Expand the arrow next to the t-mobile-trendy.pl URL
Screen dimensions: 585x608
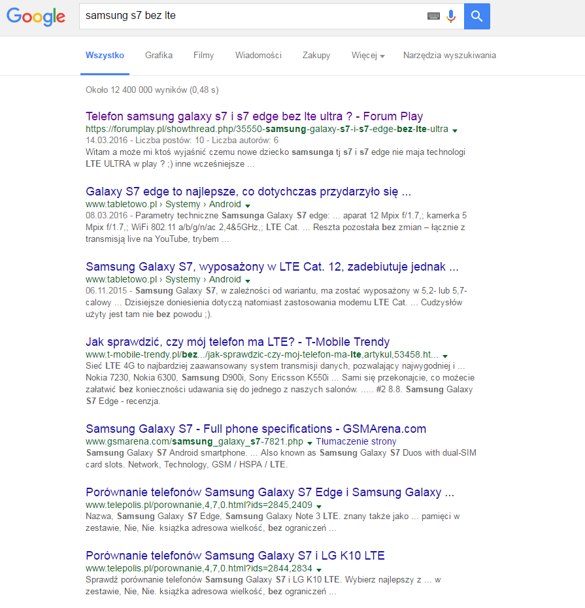pos(445,356)
